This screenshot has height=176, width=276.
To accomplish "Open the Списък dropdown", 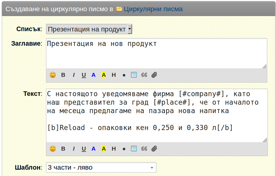I will tap(89, 29).
